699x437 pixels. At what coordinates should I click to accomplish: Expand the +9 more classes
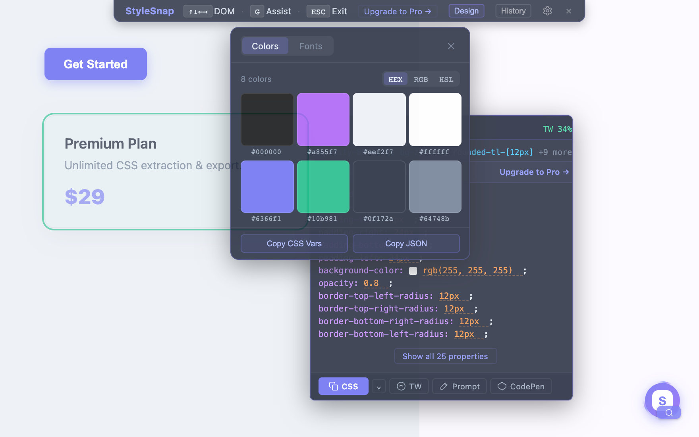tap(555, 152)
